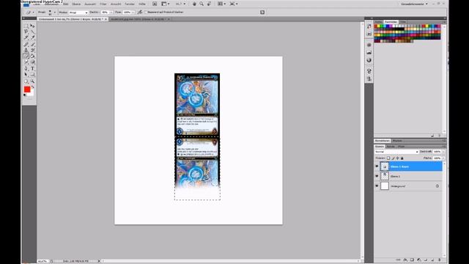469x264 pixels.
Task: Create a new layer
Action: (432, 260)
